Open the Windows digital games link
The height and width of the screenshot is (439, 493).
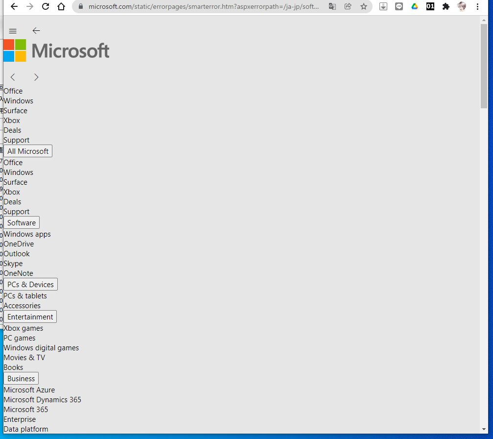41,348
